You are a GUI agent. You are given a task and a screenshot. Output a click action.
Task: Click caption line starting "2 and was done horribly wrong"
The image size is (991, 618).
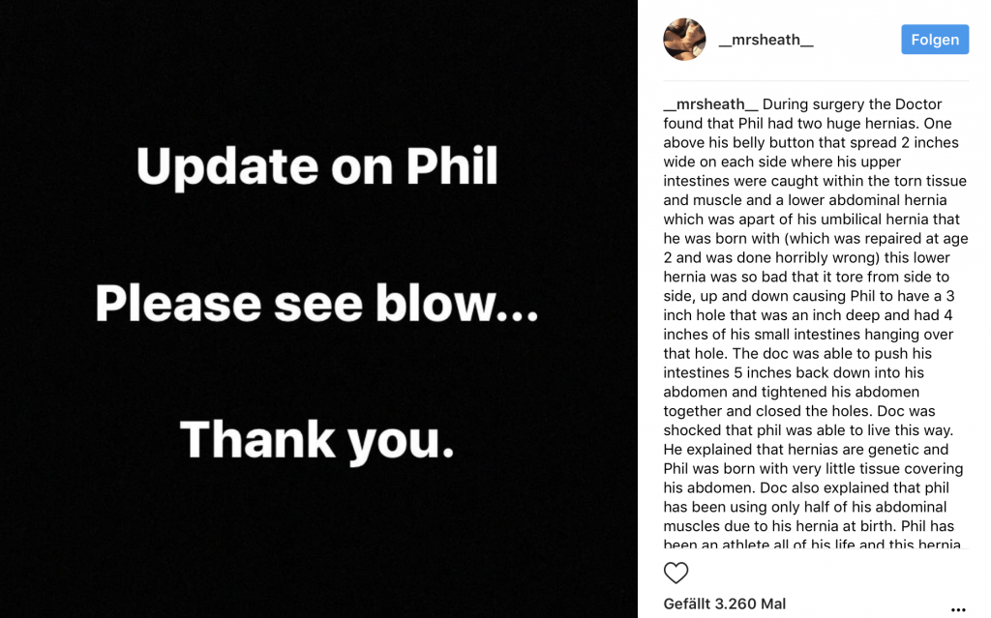806,258
